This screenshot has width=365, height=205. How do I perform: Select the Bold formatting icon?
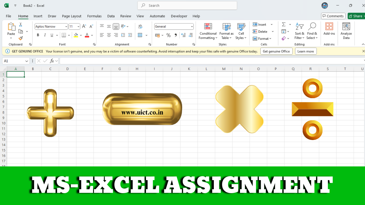point(38,35)
